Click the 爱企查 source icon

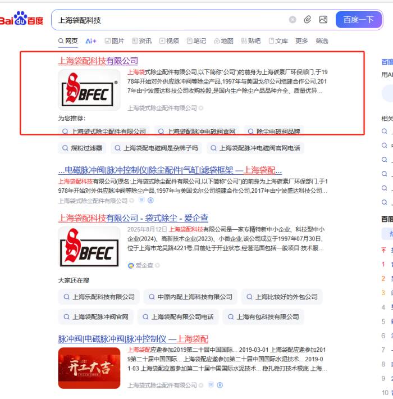coord(131,265)
